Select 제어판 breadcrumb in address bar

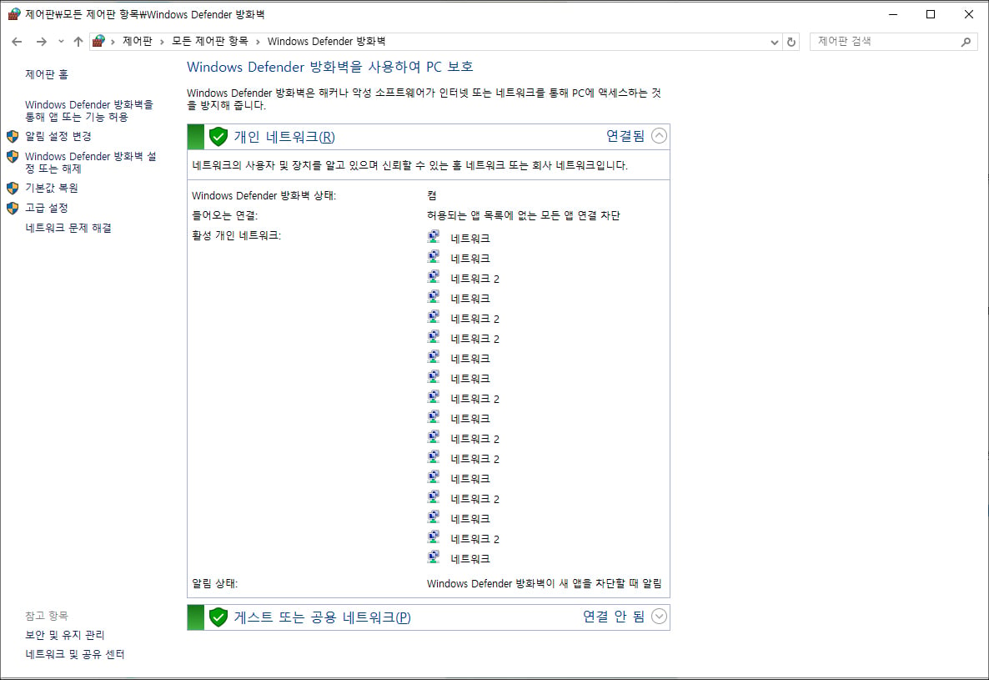[138, 42]
